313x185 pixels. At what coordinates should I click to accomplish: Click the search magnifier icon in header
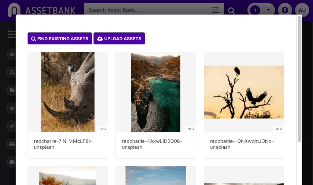pyautogui.click(x=231, y=10)
